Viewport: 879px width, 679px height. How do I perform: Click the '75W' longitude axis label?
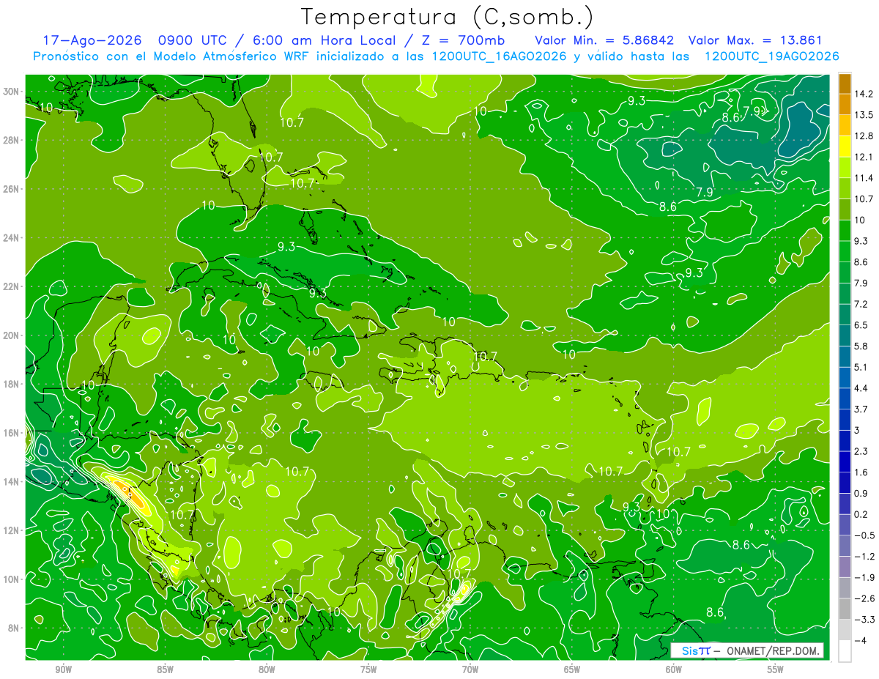pyautogui.click(x=368, y=669)
